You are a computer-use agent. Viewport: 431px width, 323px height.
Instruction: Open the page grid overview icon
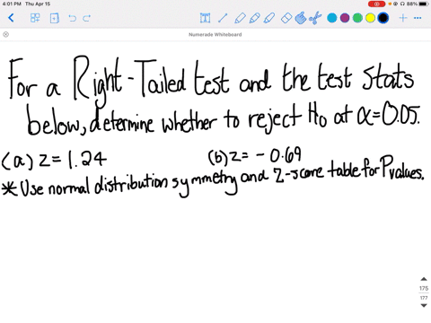35,18
